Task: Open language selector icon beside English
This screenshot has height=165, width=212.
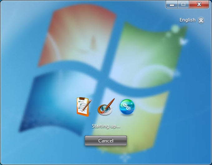Action: click(201, 20)
